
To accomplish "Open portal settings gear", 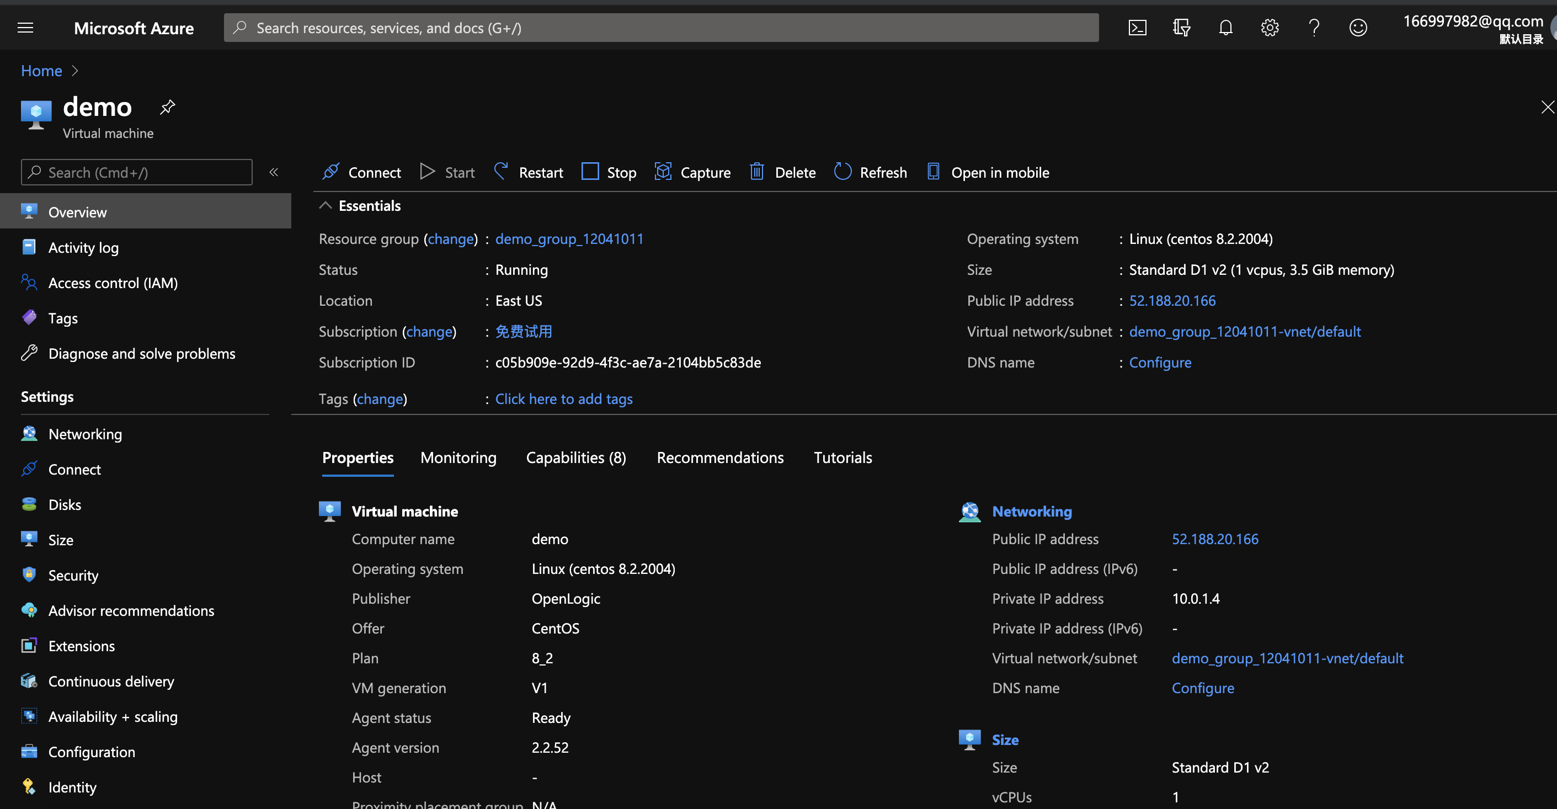I will click(1270, 28).
